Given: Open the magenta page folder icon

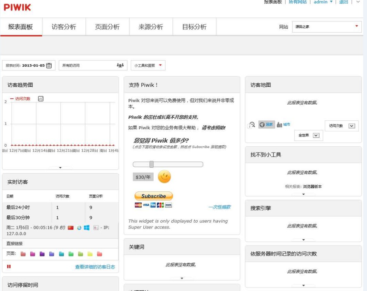Looking at the screenshot, I should click(x=32, y=254).
